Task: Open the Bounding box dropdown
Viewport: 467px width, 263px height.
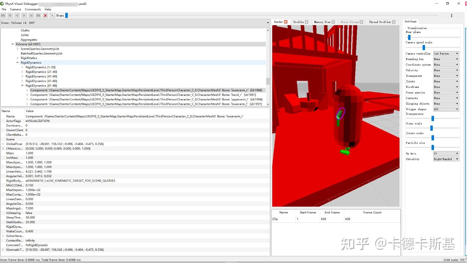Action: [x=446, y=59]
